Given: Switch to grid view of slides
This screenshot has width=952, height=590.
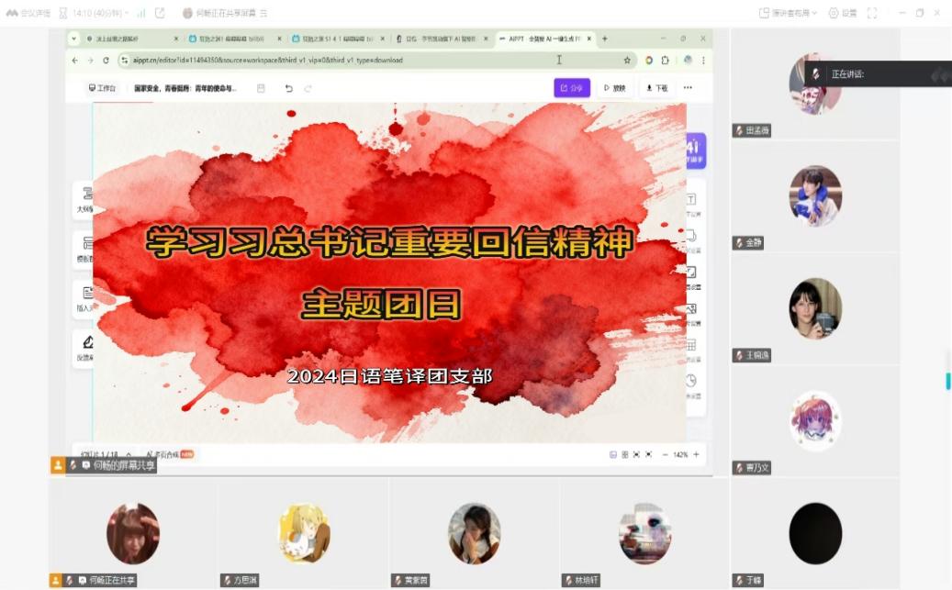Looking at the screenshot, I should [x=624, y=454].
